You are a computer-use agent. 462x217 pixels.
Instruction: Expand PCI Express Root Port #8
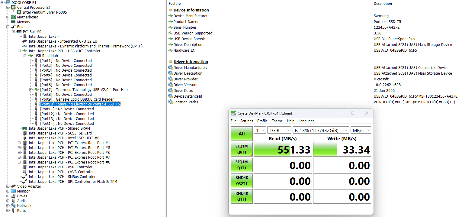(19, 162)
